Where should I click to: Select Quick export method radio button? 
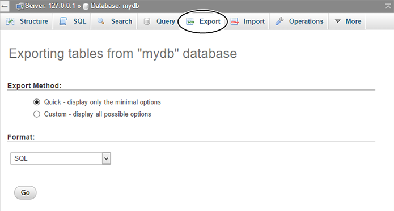[x=37, y=102]
